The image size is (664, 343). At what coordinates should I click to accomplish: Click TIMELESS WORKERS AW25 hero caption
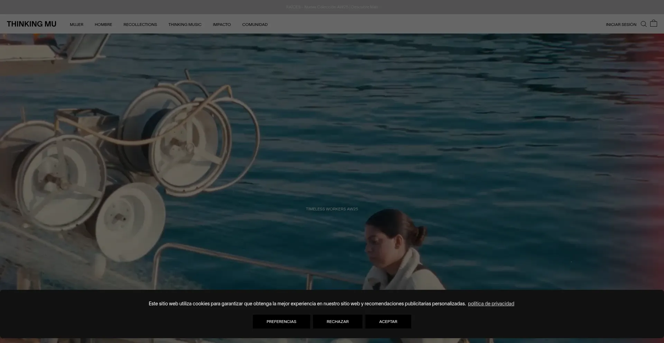[x=332, y=209]
